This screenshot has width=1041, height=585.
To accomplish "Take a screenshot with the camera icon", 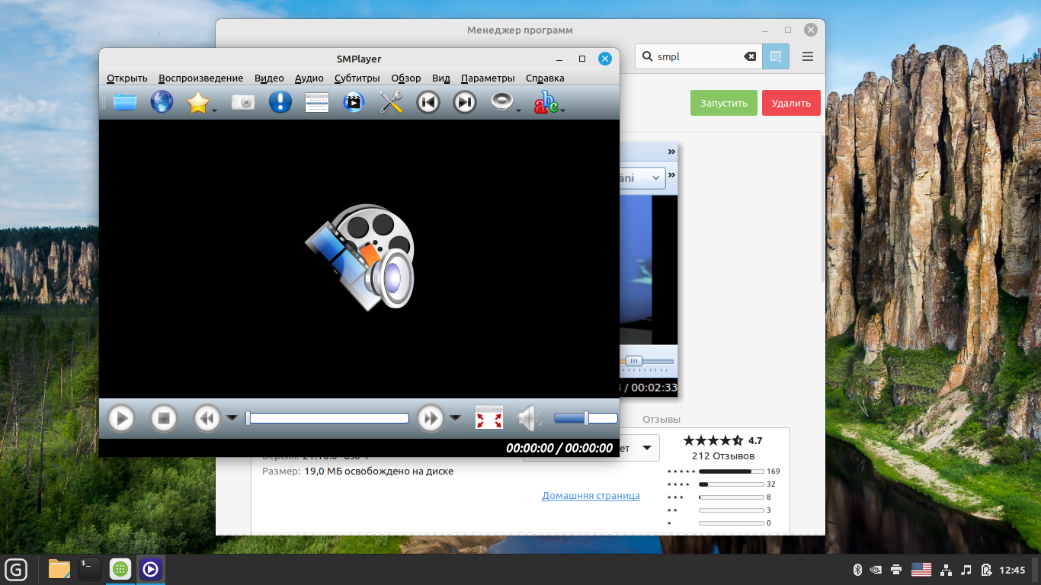I will pyautogui.click(x=242, y=102).
